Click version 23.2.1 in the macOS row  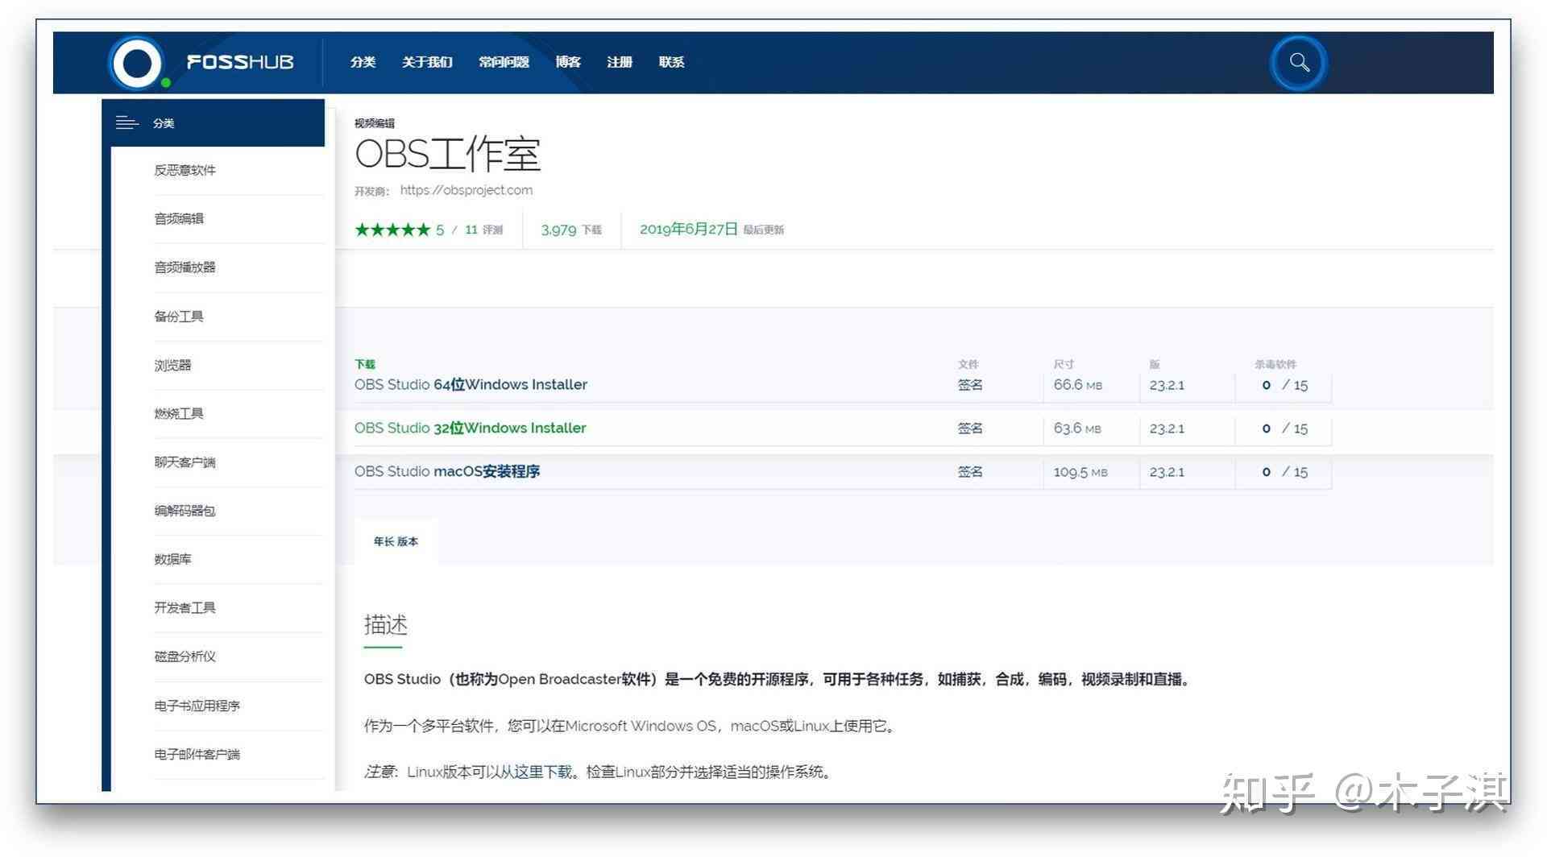point(1167,472)
